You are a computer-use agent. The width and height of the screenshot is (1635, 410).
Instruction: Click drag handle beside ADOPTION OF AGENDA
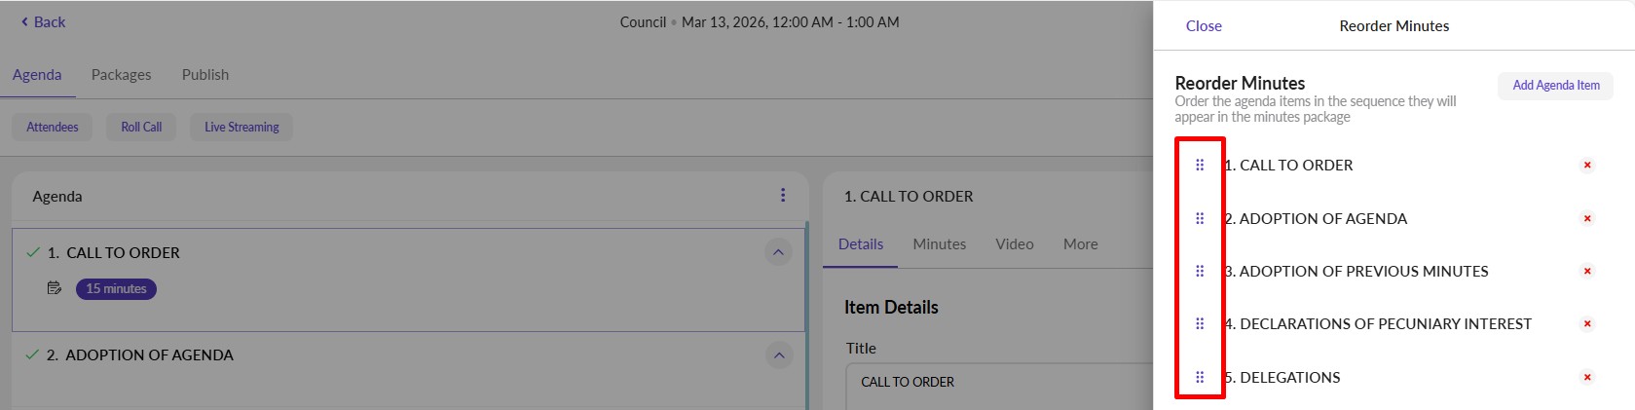1200,218
